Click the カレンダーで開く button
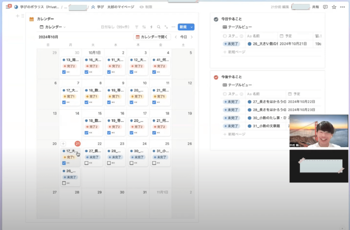This screenshot has width=350, height=230. tap(152, 37)
